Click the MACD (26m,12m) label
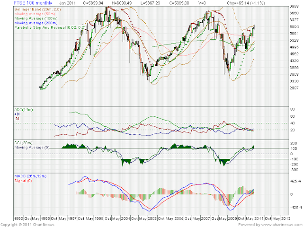303x227 pixels. click(x=30, y=176)
